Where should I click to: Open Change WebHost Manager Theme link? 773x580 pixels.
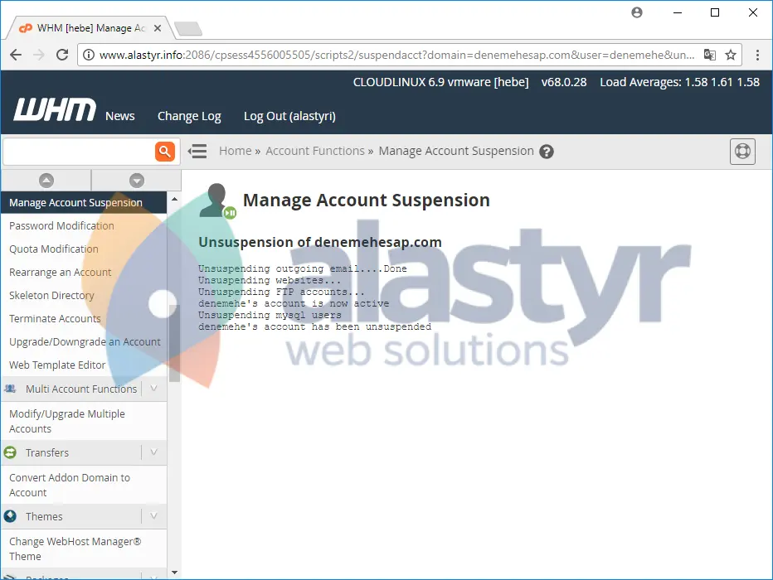75,549
